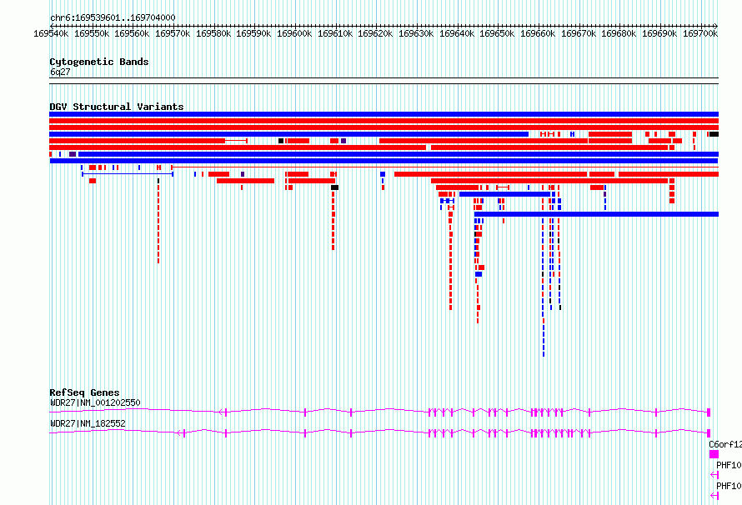Click the magenta C6orf12 gene box
The image size is (742, 505).
click(x=714, y=454)
